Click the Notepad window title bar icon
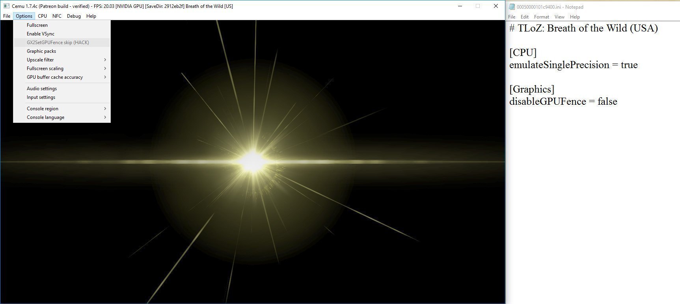The width and height of the screenshot is (680, 304). [512, 7]
